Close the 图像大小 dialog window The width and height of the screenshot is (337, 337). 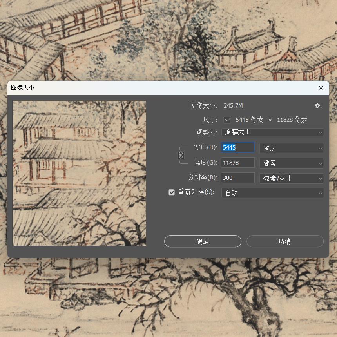click(321, 88)
